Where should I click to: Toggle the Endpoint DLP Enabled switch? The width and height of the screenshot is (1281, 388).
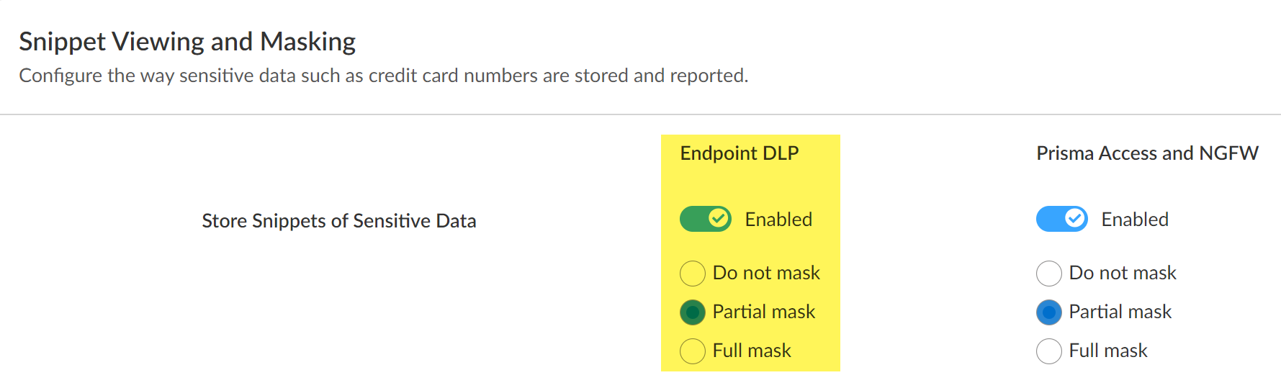705,219
